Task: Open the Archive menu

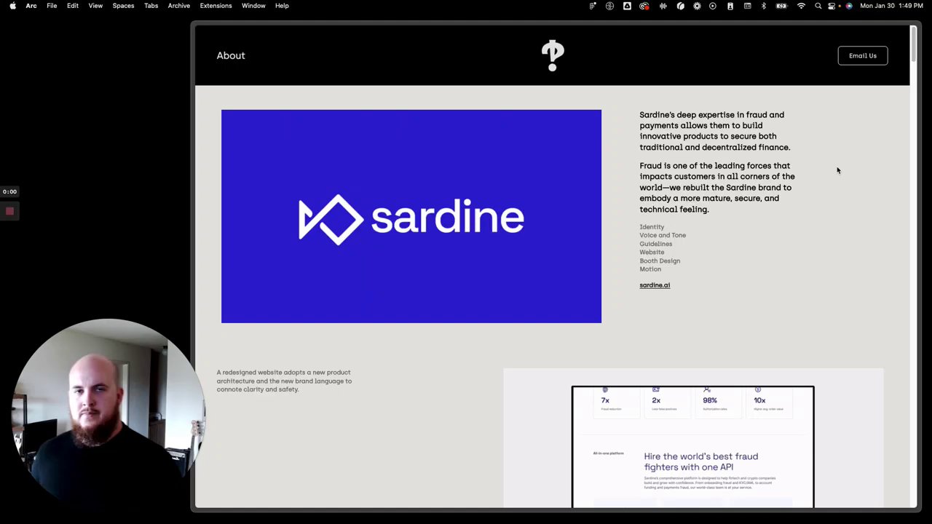Action: [178, 6]
